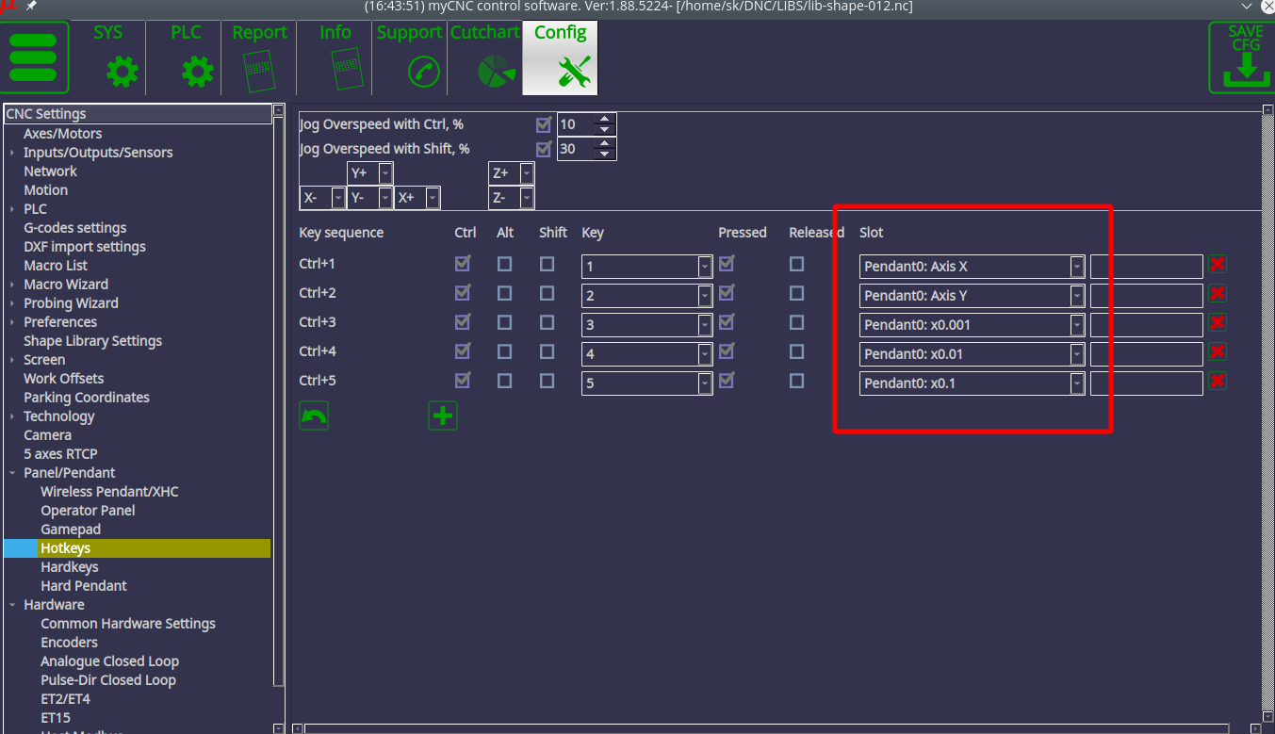The height and width of the screenshot is (734, 1275).
Task: Remove the Ctrl+5 hotkey row
Action: [1218, 382]
